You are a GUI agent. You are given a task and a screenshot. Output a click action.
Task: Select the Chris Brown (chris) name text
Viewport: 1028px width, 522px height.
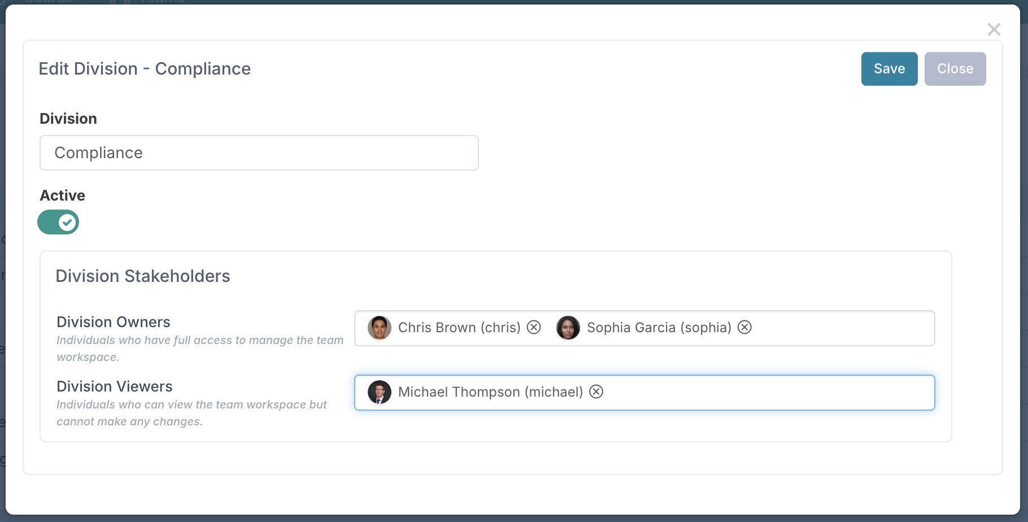459,328
